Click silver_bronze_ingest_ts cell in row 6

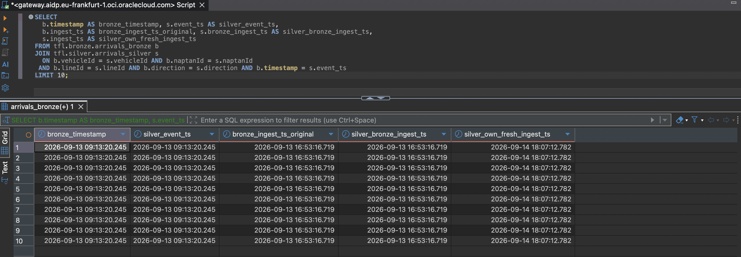point(395,199)
